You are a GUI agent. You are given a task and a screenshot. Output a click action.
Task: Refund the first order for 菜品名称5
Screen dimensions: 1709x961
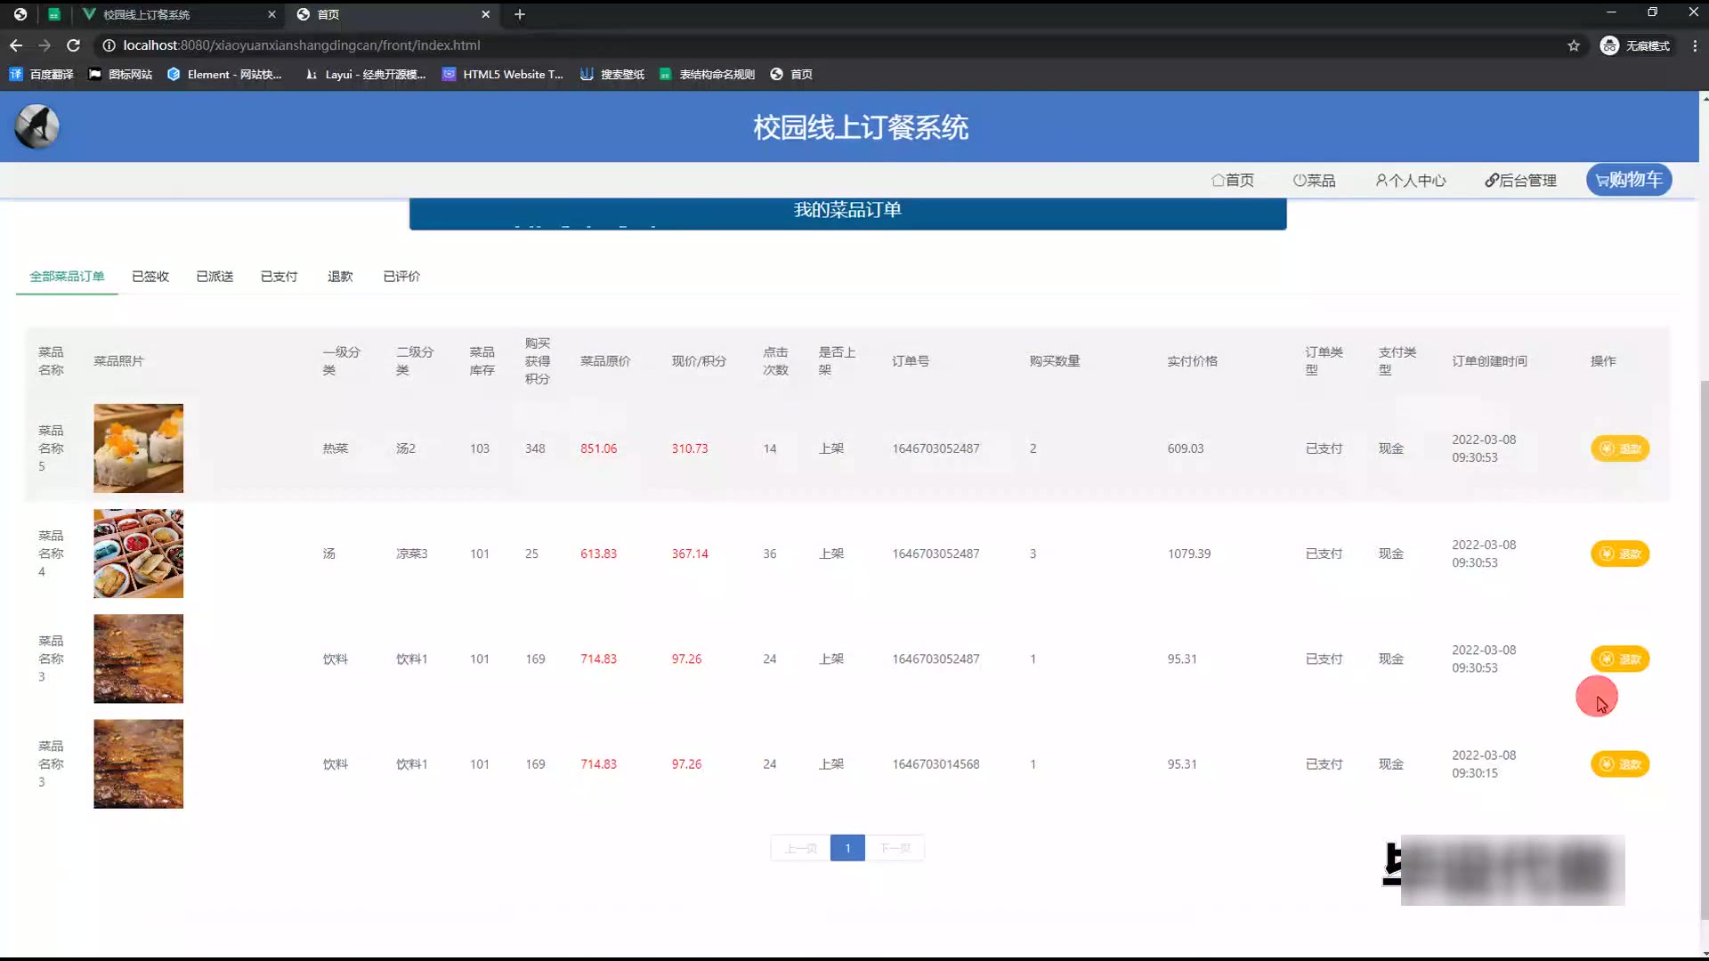(1619, 448)
